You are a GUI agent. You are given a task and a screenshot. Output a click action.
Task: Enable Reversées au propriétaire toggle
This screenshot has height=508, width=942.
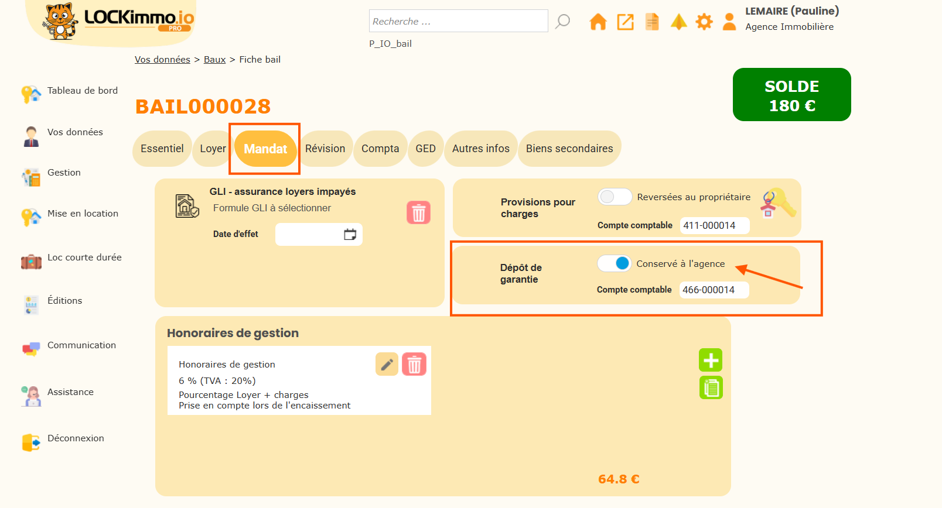point(615,197)
